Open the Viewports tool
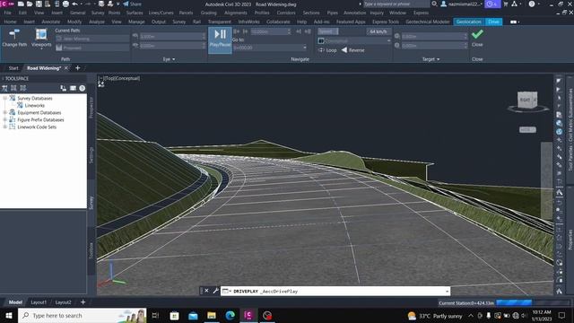This screenshot has height=323, width=574. point(41,38)
